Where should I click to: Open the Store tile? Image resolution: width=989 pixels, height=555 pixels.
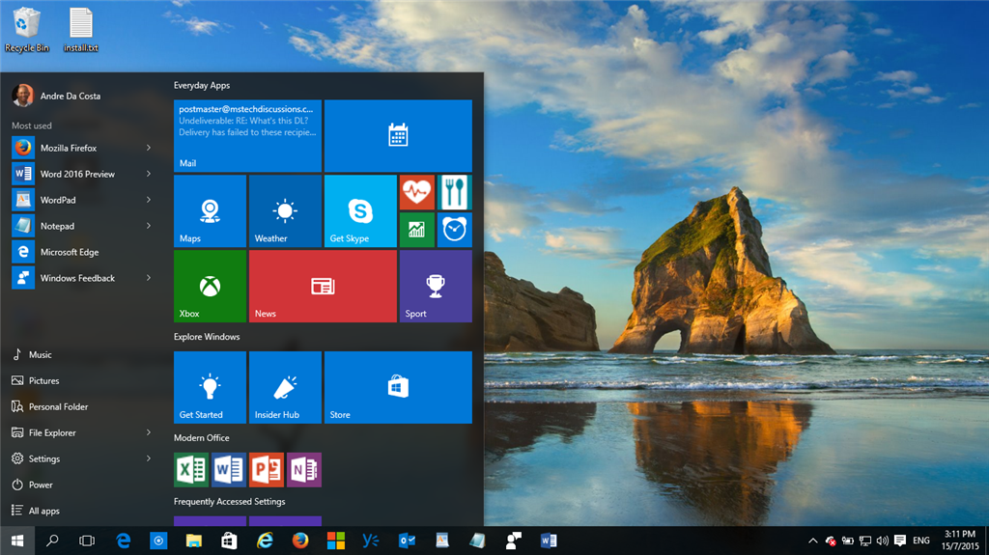pos(398,387)
